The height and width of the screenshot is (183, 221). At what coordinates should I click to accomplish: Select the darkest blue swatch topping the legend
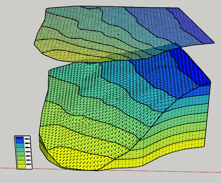[x=20, y=138]
